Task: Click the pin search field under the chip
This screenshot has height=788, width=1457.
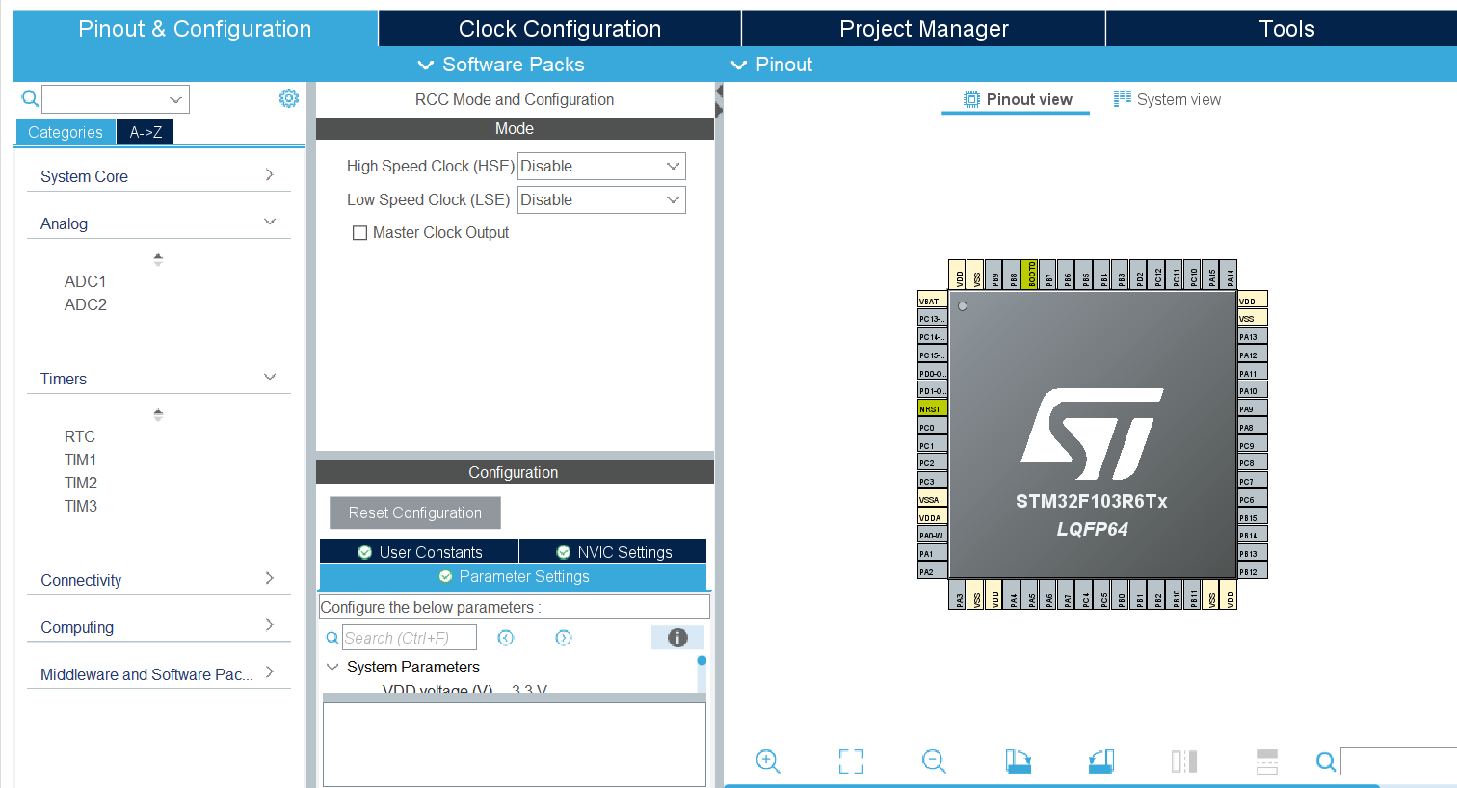Action: click(1398, 761)
